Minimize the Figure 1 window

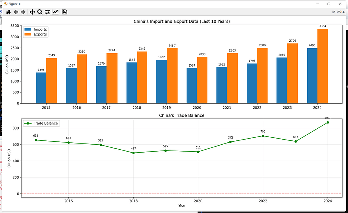[x=318, y=4]
